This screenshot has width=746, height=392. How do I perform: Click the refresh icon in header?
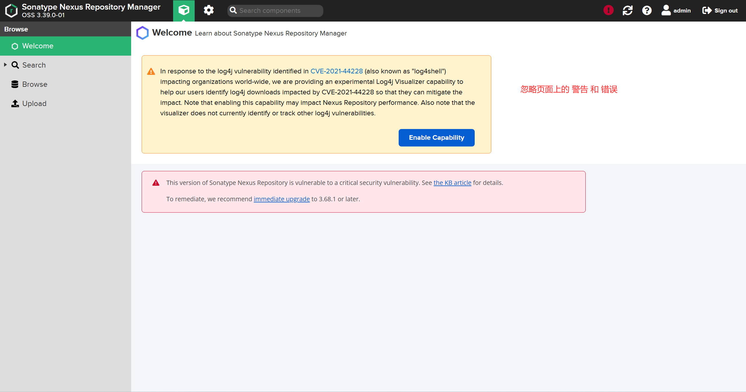(627, 10)
